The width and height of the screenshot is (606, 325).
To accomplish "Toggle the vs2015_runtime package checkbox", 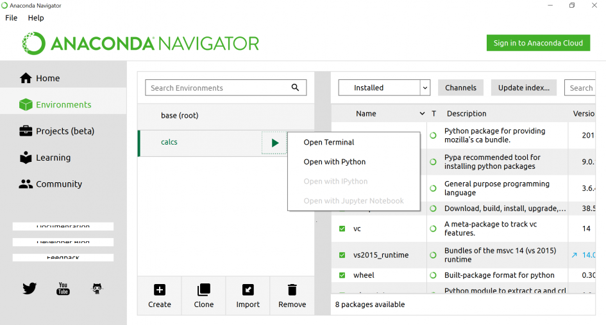I will (342, 255).
